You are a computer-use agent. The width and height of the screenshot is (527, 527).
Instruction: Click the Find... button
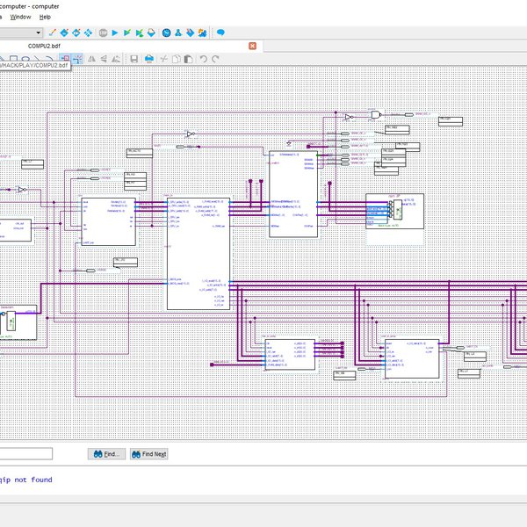(105, 454)
